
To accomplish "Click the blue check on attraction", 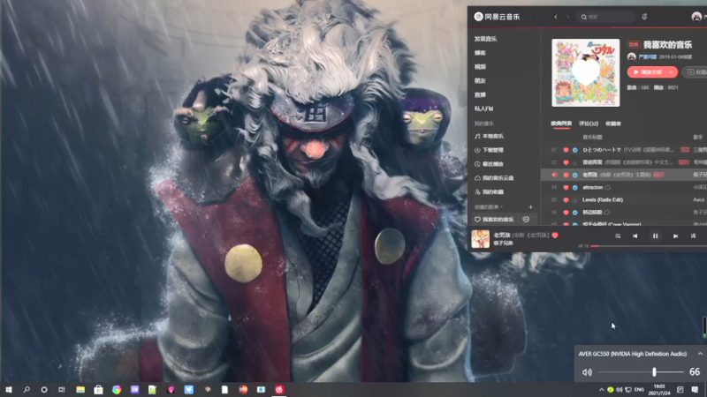I will click(x=575, y=187).
